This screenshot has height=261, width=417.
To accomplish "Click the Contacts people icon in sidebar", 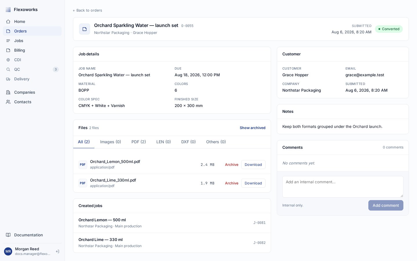I will click(x=8, y=102).
